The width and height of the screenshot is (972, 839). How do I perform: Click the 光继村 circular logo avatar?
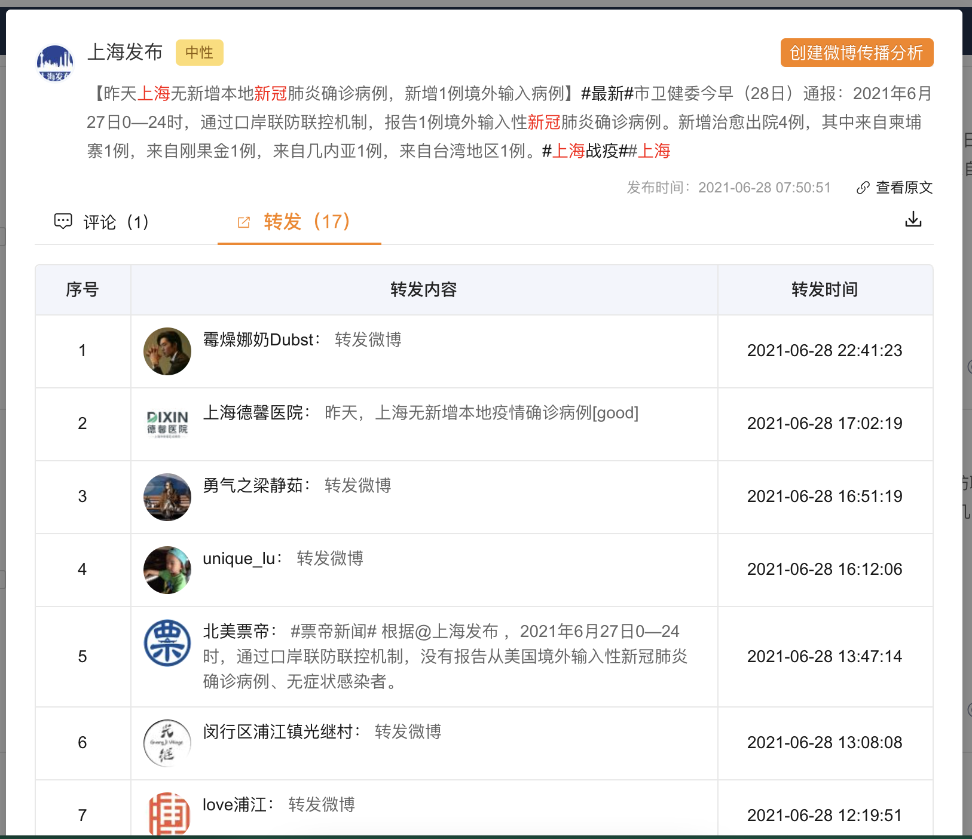[x=167, y=743]
